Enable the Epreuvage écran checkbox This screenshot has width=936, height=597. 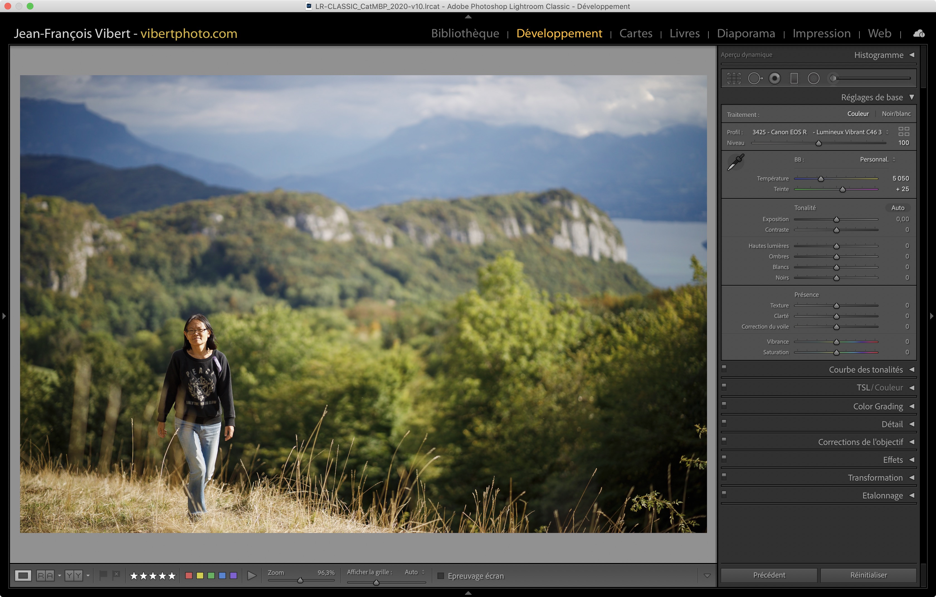point(440,576)
